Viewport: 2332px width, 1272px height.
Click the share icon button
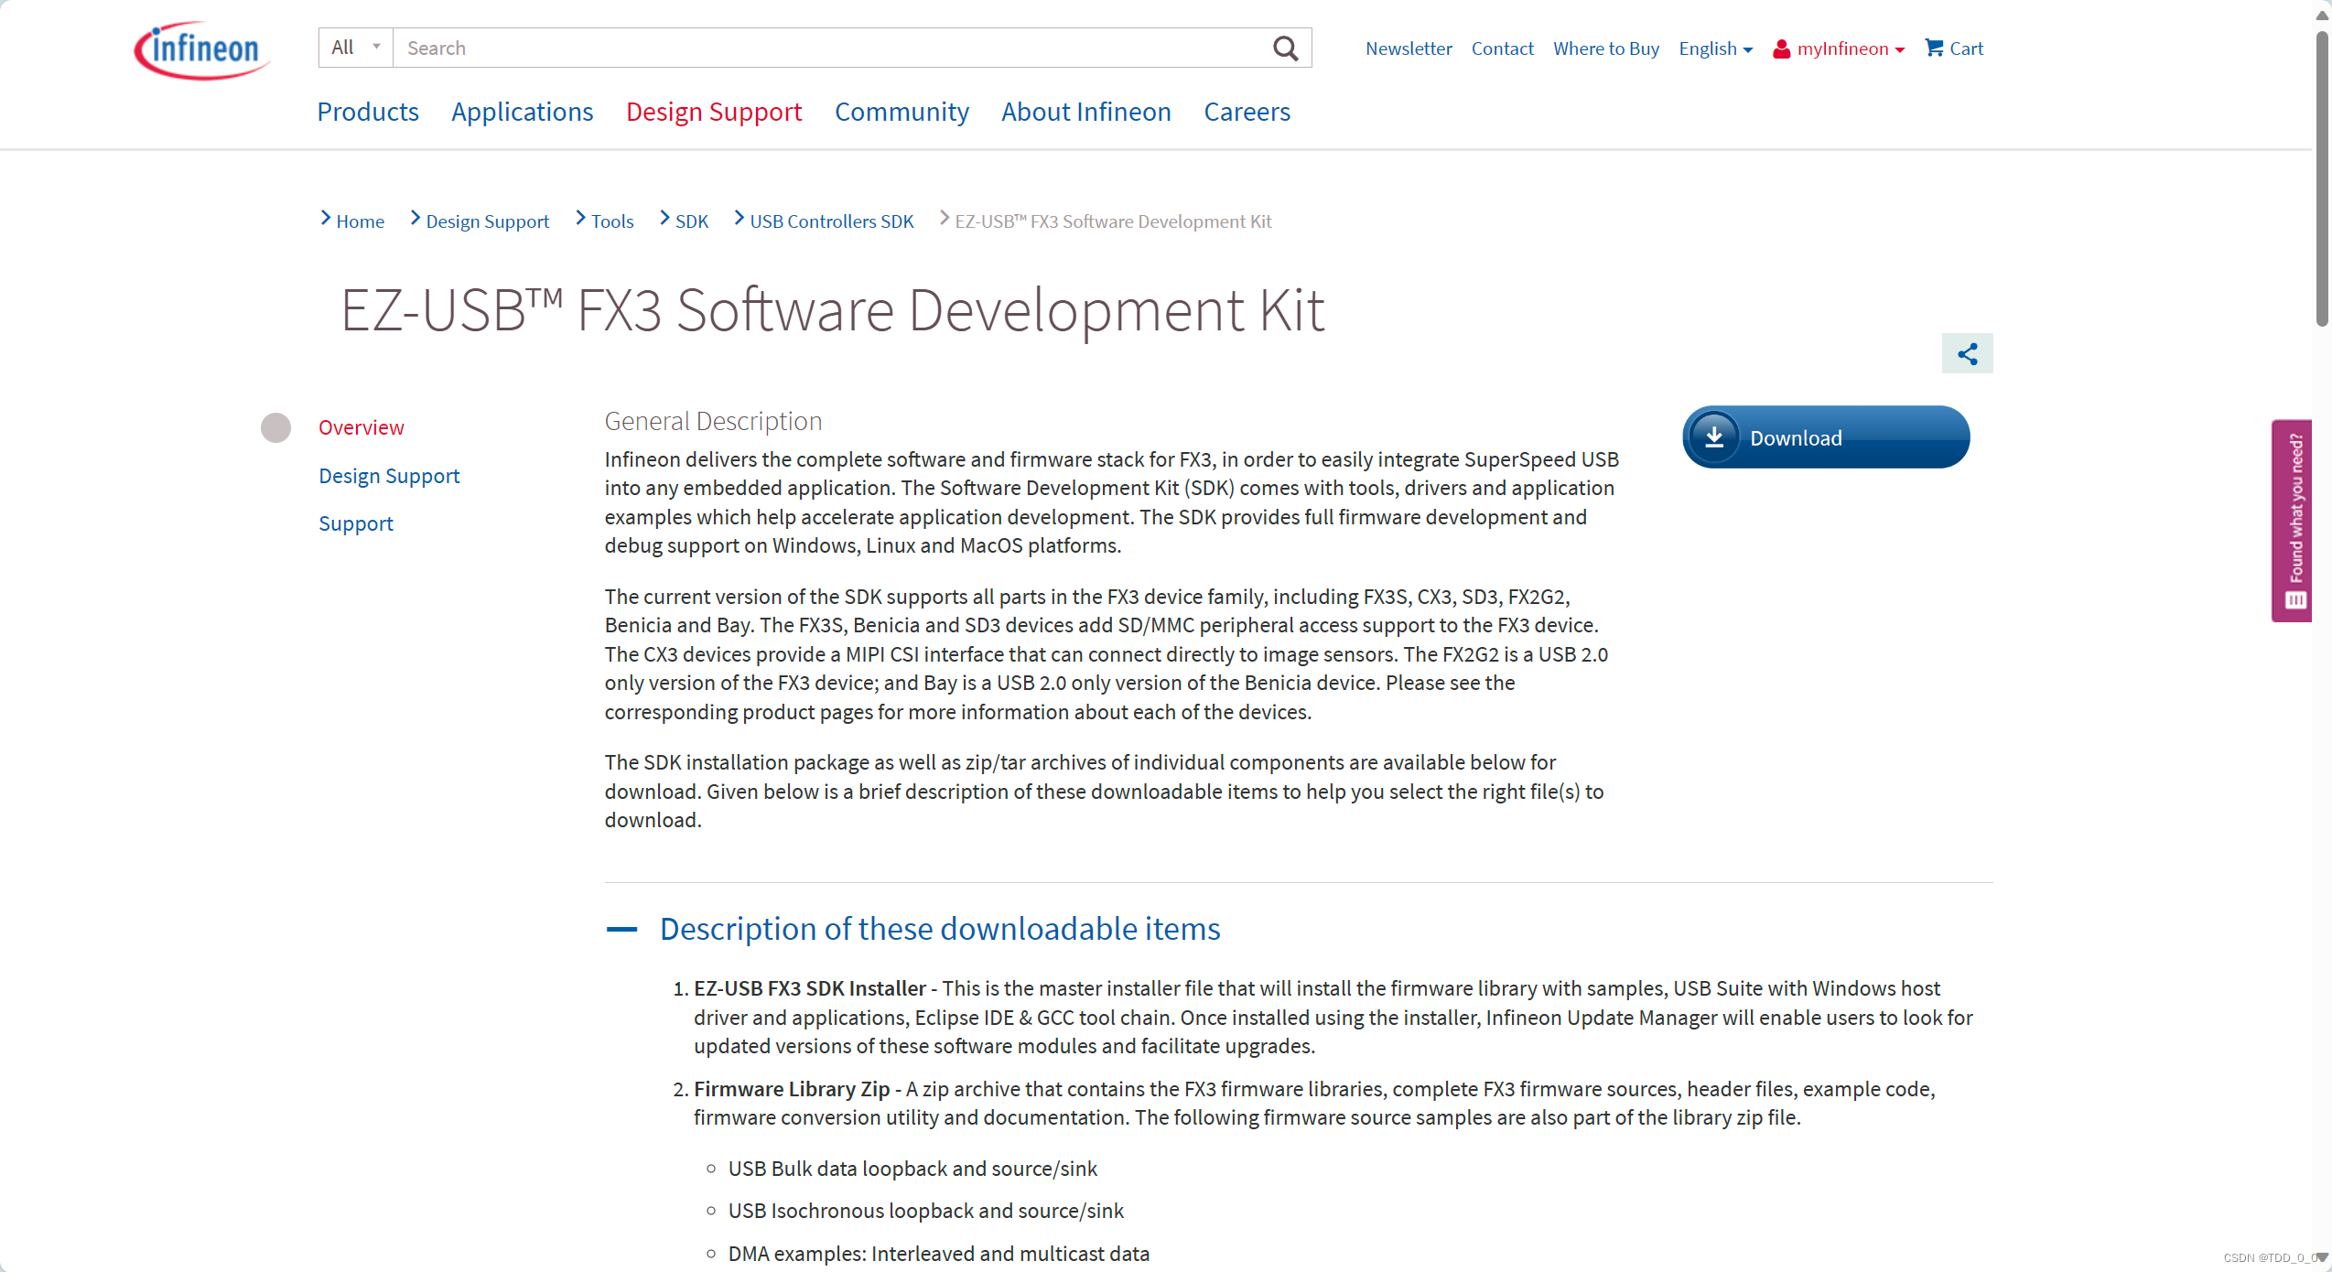click(x=1967, y=354)
